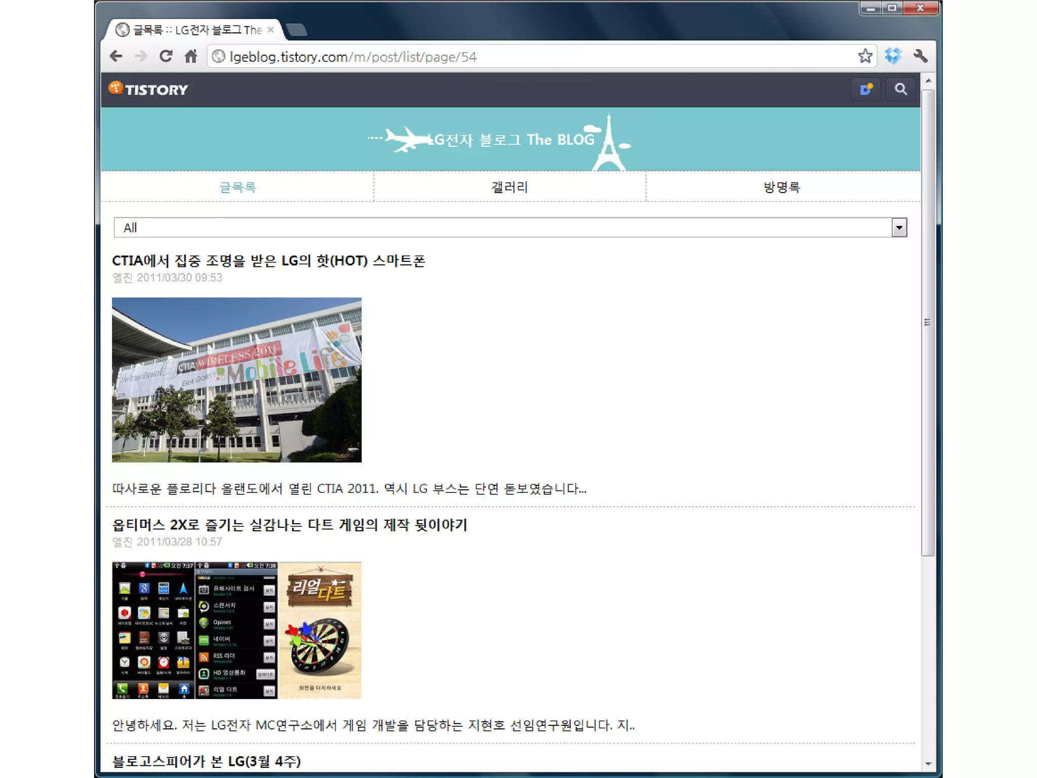The width and height of the screenshot is (1037, 778).
Task: Click the CTIA Wireless 2011 building thumbnail
Action: [236, 380]
